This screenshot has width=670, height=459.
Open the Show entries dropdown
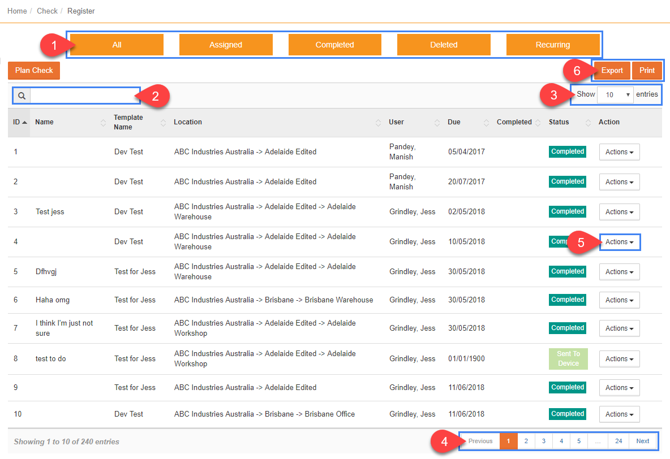coord(616,94)
